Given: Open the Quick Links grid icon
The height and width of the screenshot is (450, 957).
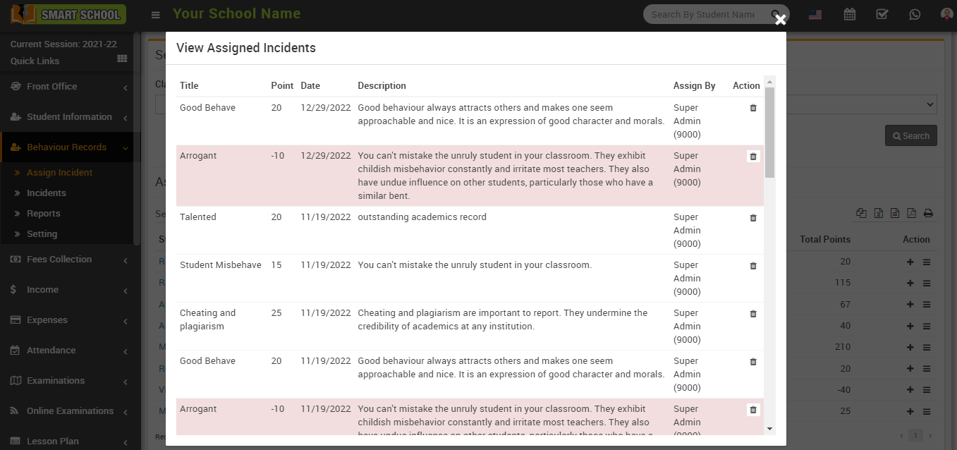Looking at the screenshot, I should point(122,59).
